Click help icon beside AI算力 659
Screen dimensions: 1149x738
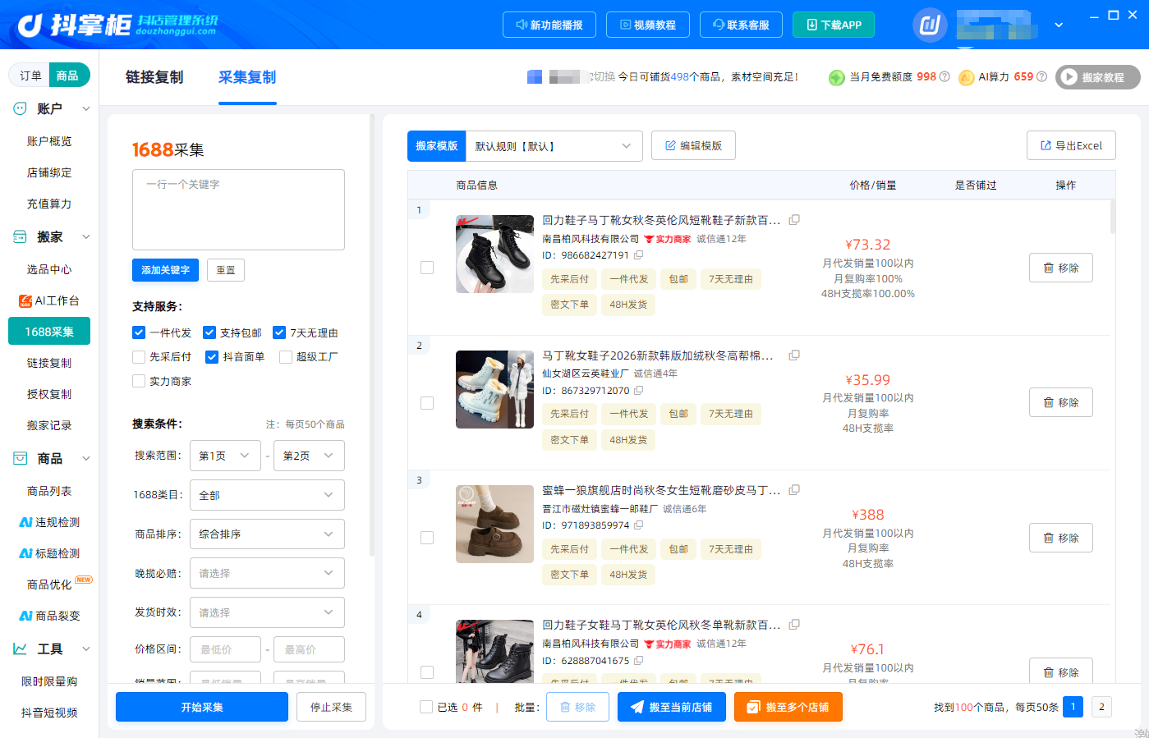tap(1041, 76)
